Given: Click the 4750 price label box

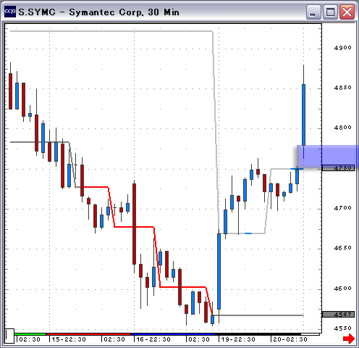Looking at the screenshot, I should (339, 168).
